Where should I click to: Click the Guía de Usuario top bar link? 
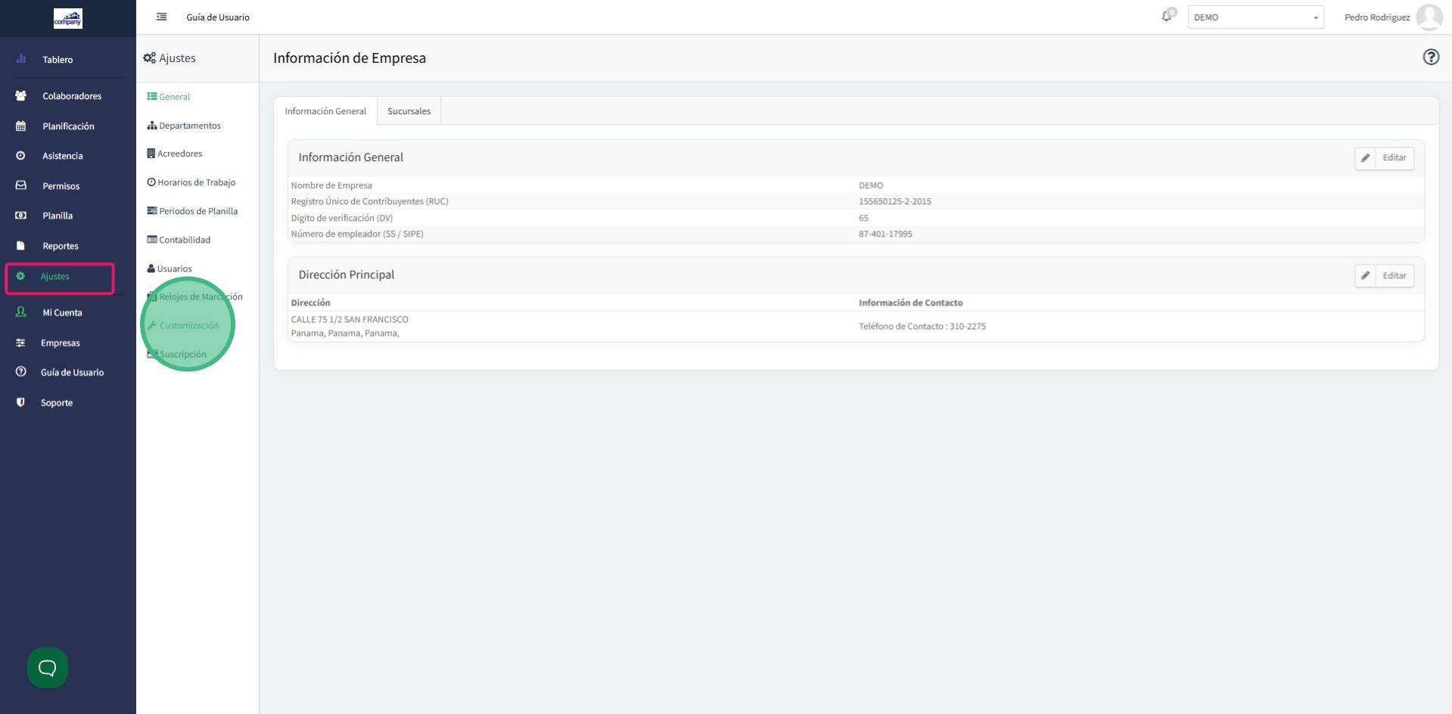218,17
